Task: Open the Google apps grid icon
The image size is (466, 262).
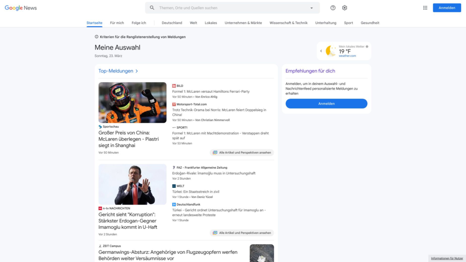Action: [x=425, y=8]
